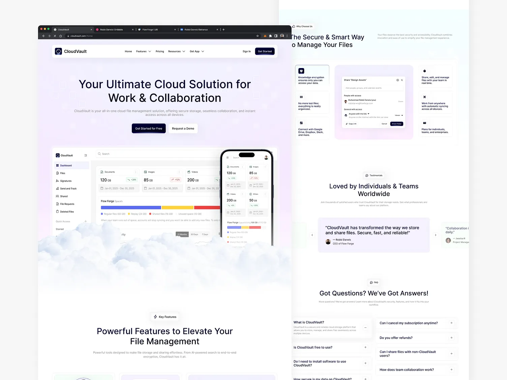Click the icon above 'Work from anywhere'

pos(424,97)
